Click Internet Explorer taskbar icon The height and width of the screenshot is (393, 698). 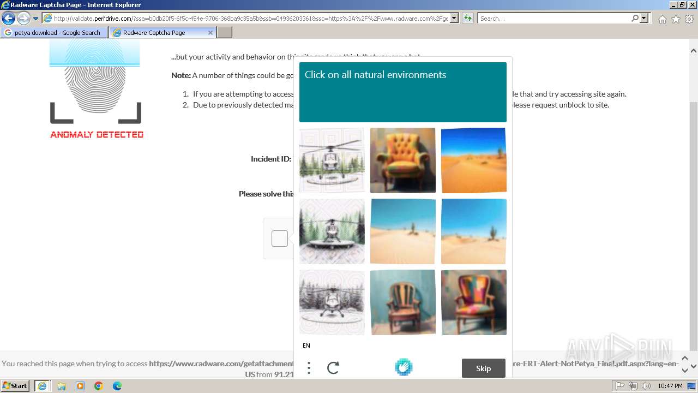point(43,386)
